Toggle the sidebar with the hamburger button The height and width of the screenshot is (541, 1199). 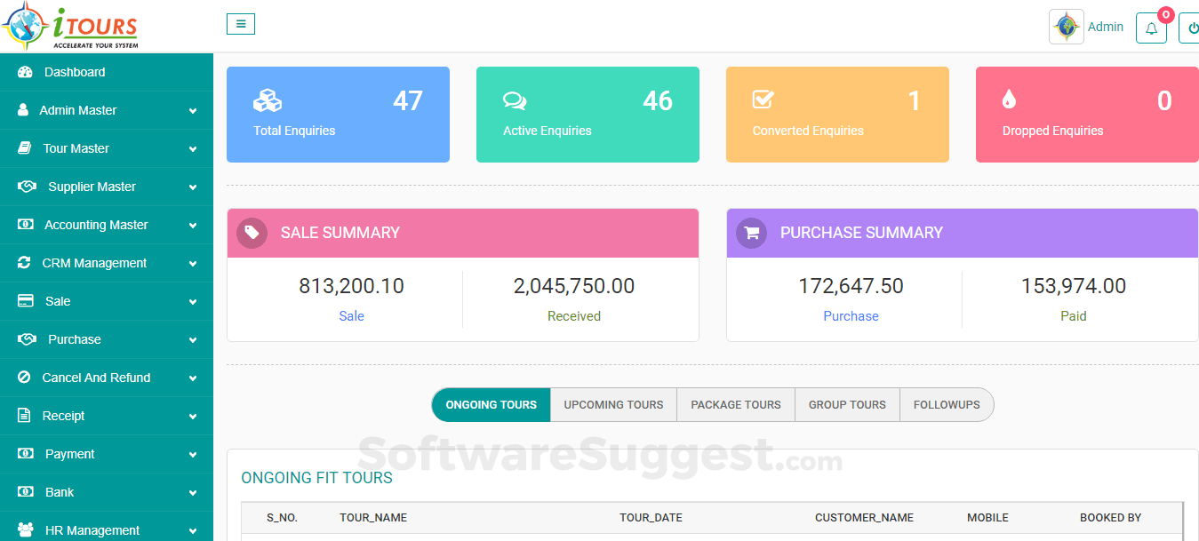pos(240,24)
